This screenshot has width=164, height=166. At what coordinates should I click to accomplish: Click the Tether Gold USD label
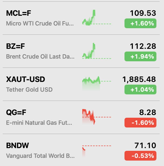[29, 90]
